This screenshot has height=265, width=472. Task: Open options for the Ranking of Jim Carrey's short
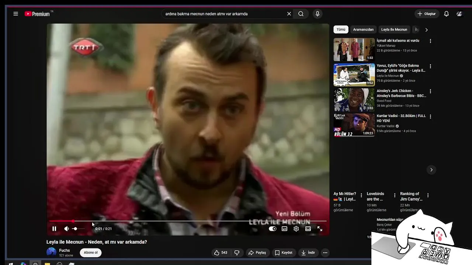(x=428, y=195)
